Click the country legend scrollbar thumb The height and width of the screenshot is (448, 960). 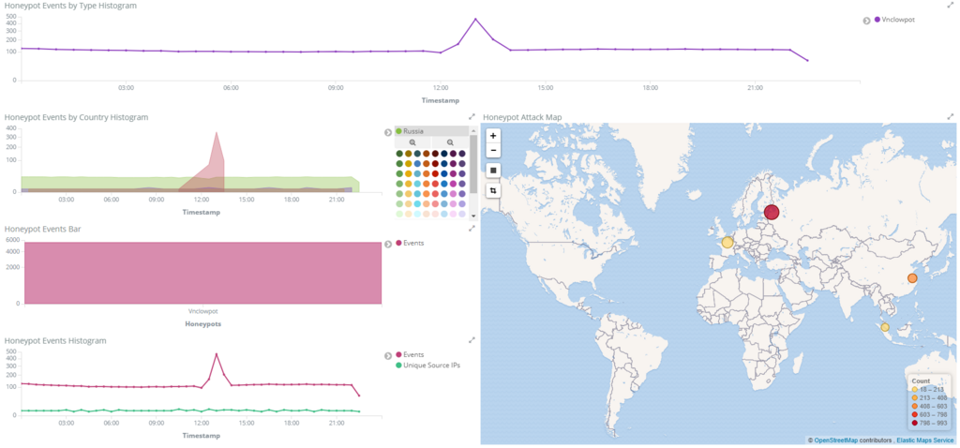pos(472,163)
